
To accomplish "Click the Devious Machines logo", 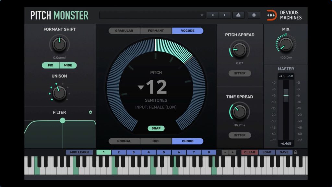I will (x=284, y=15).
